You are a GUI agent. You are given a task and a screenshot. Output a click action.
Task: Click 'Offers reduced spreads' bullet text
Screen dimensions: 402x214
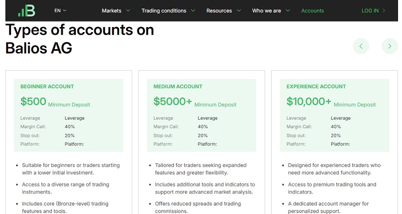click(x=198, y=207)
